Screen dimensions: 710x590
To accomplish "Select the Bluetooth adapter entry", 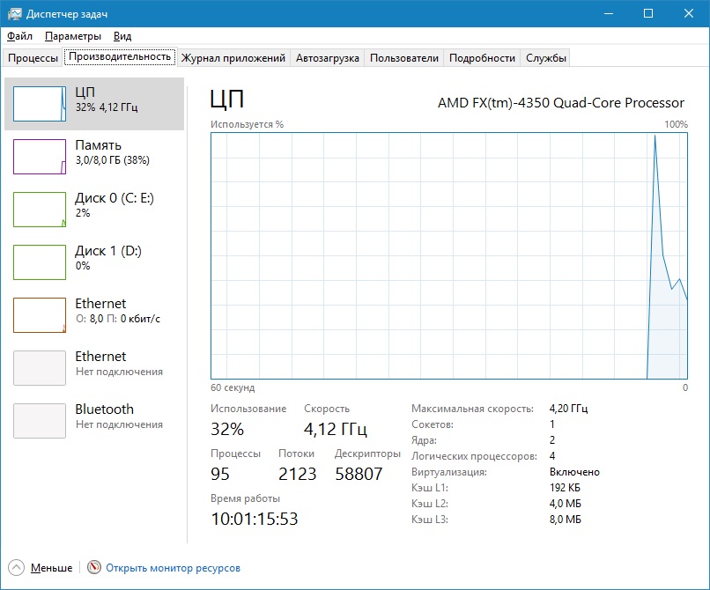I will point(95,416).
